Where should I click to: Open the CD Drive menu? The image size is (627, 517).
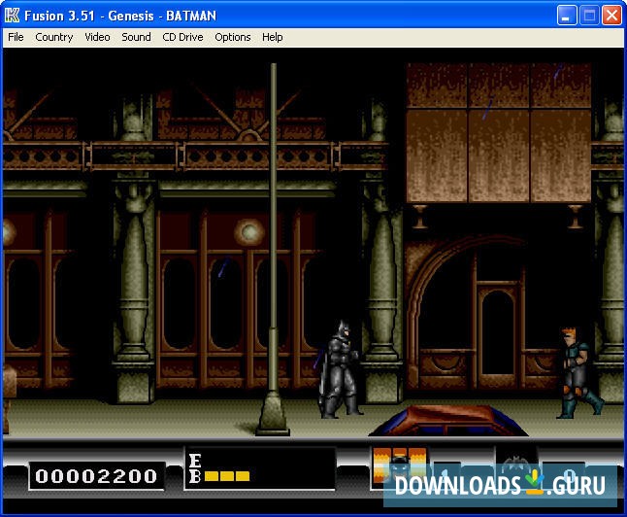182,37
